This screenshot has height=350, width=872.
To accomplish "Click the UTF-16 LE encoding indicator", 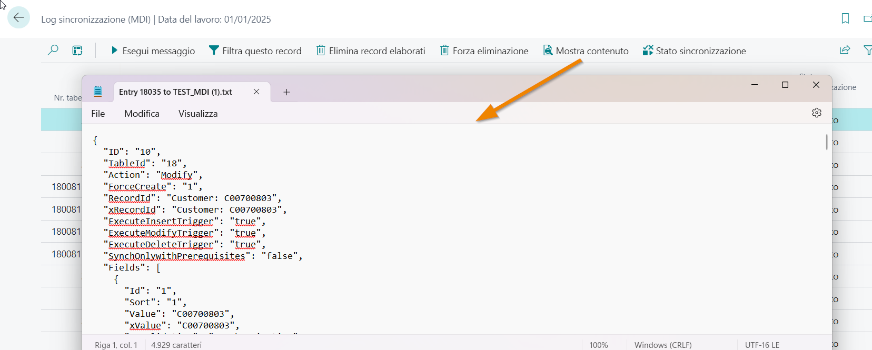I will point(762,345).
